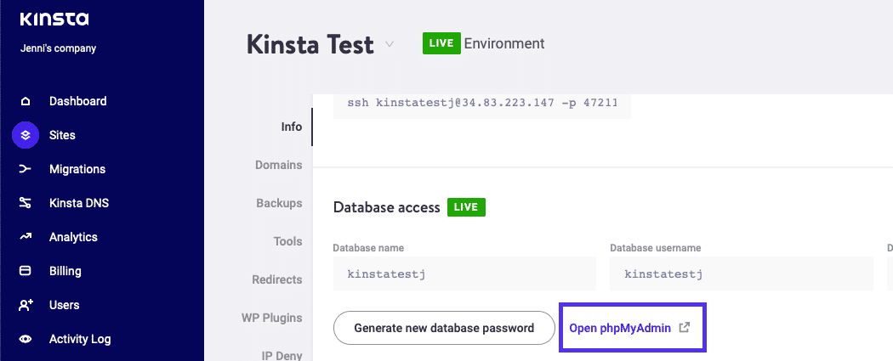The image size is (893, 361).
Task: Click the Sites layers icon
Action: coord(25,135)
